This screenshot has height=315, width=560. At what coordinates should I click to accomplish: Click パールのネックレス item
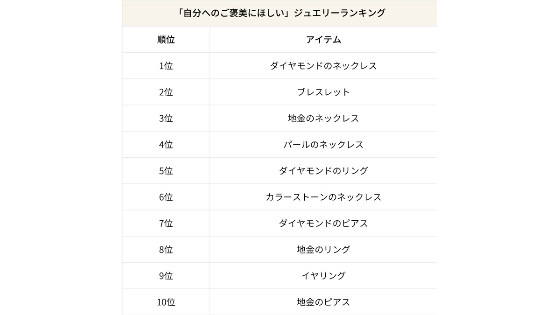coord(323,145)
